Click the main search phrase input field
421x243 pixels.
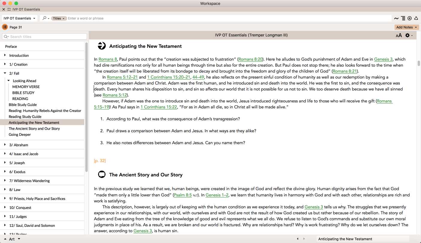pyautogui.click(x=229, y=19)
